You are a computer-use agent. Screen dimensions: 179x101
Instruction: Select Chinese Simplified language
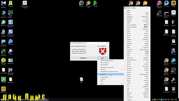pyautogui.click(x=137, y=25)
